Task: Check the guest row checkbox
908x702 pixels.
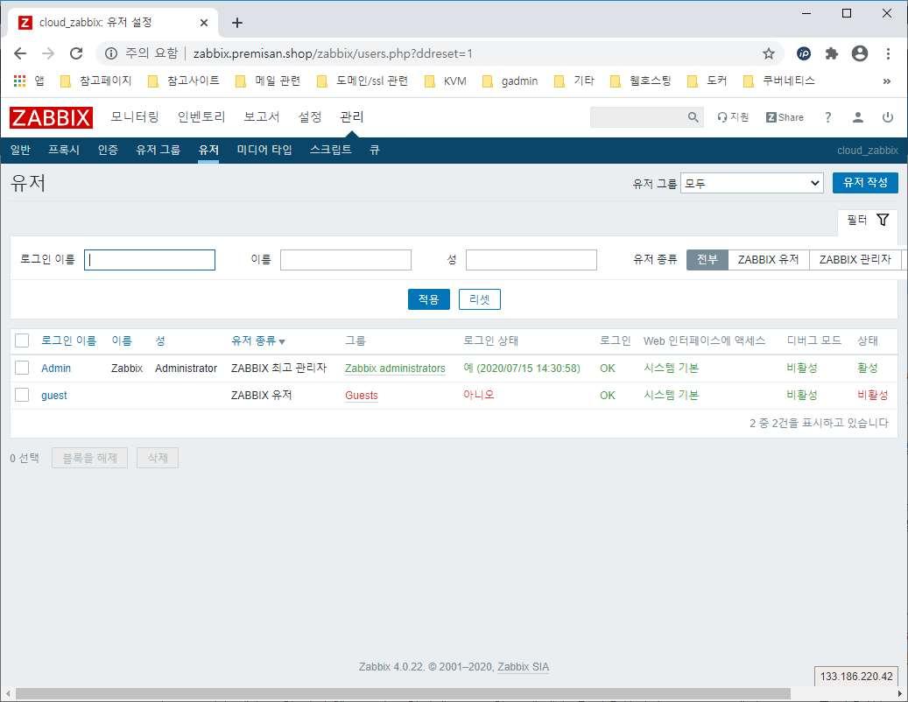Action: tap(22, 395)
